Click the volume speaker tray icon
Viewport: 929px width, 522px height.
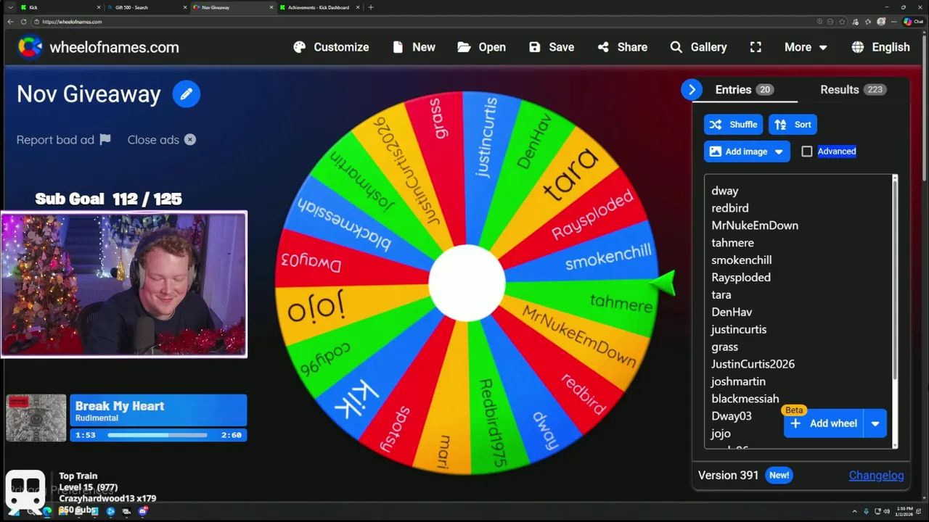click(x=886, y=511)
